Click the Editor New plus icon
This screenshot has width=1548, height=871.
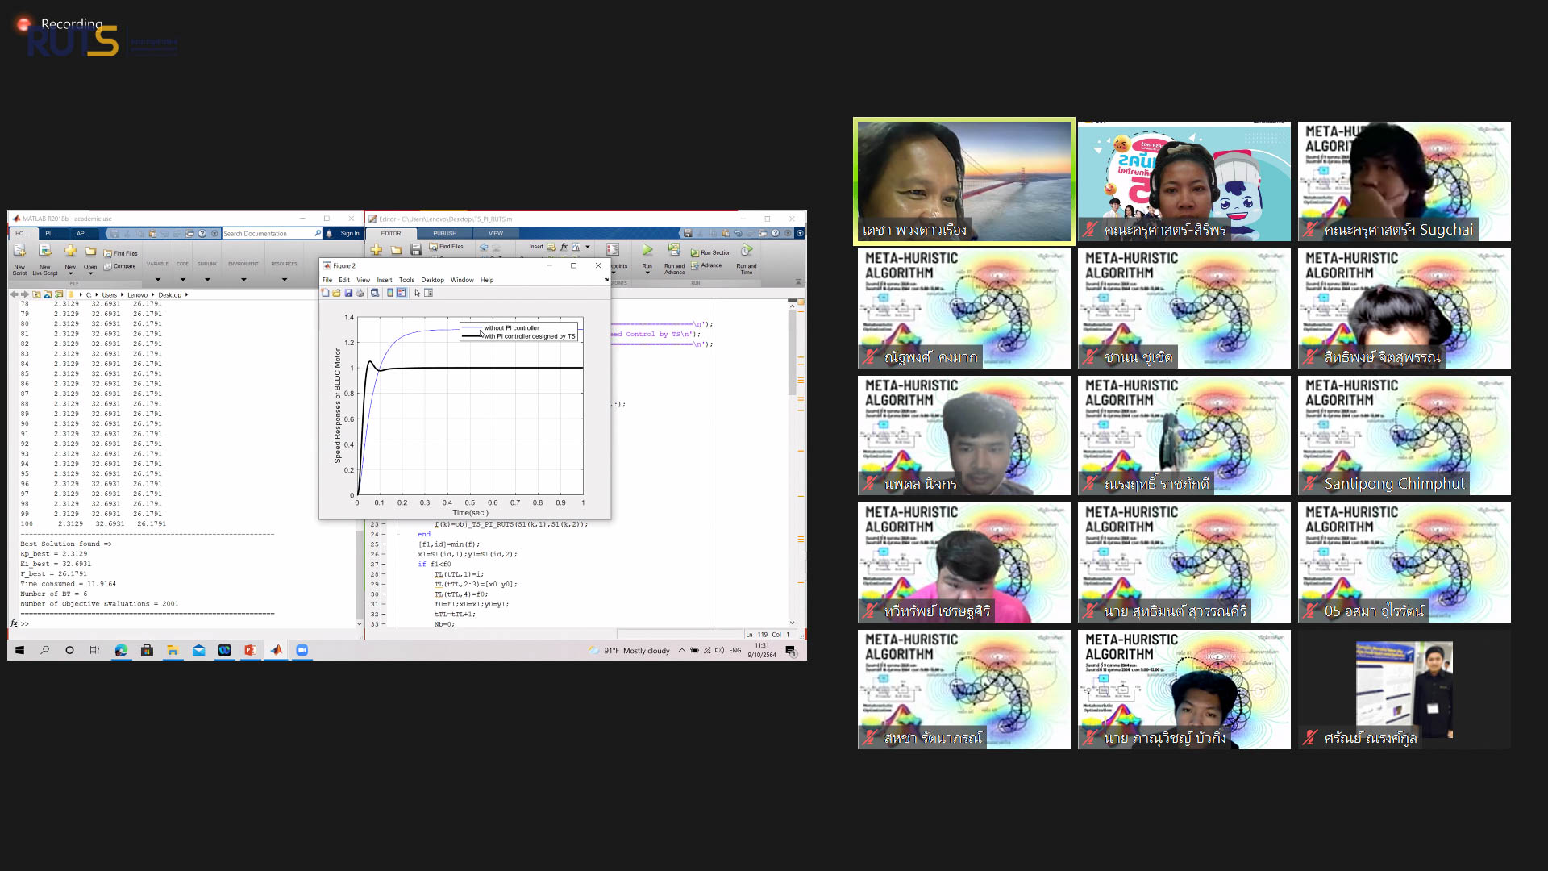tap(377, 250)
